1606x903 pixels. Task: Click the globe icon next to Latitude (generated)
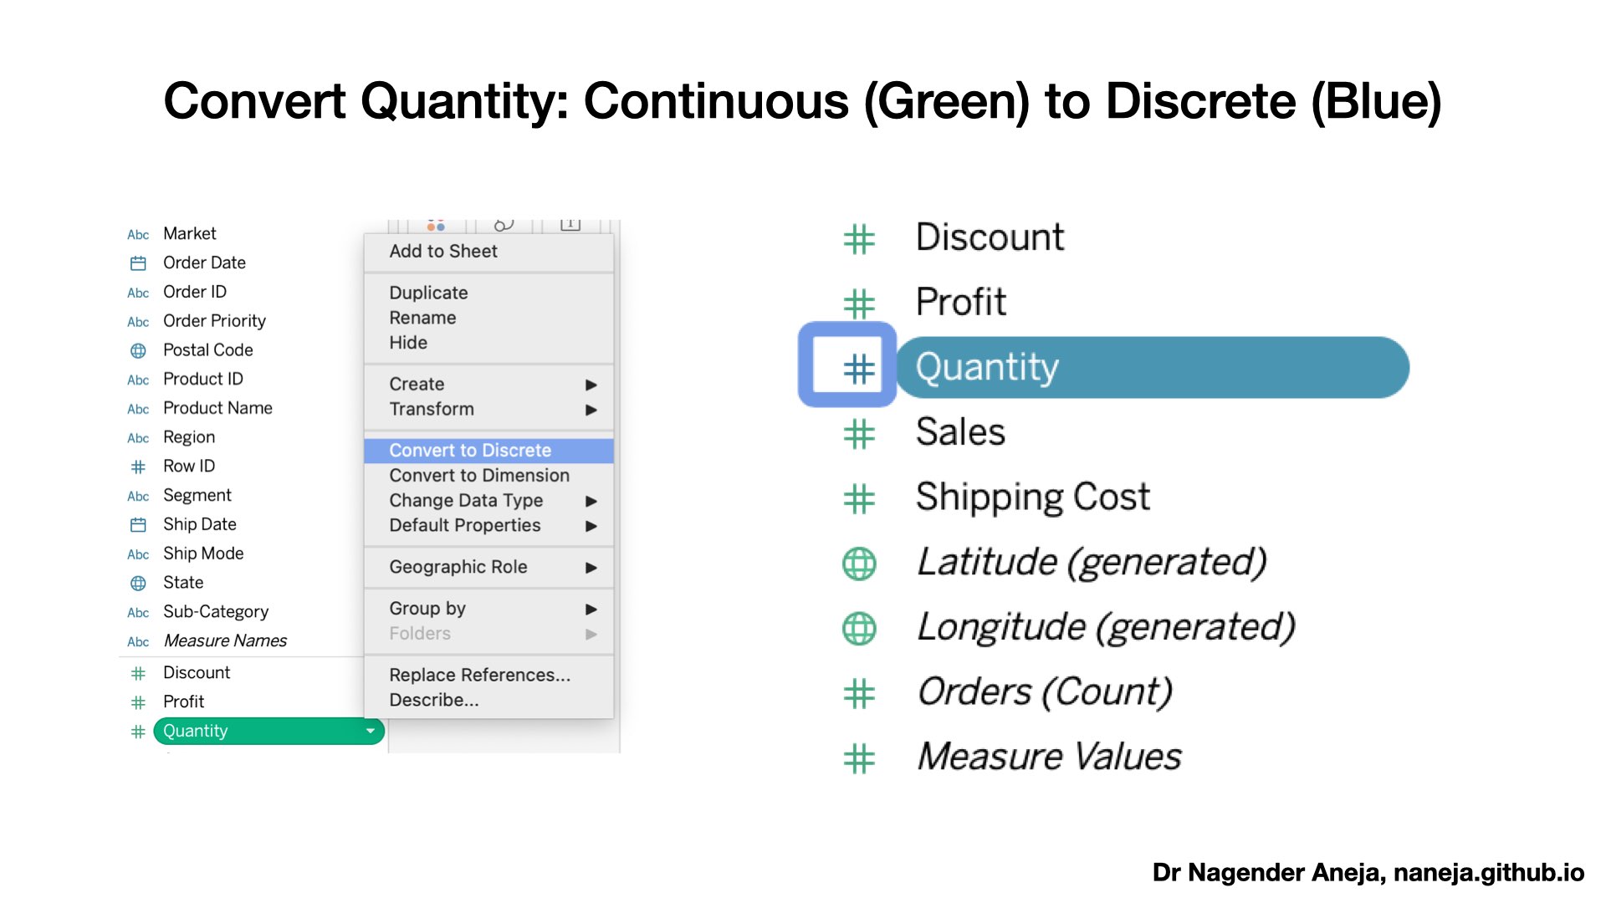(x=858, y=563)
